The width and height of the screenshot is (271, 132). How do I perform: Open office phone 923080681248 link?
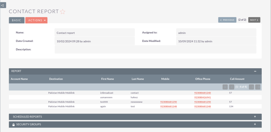pyautogui.click(x=202, y=106)
